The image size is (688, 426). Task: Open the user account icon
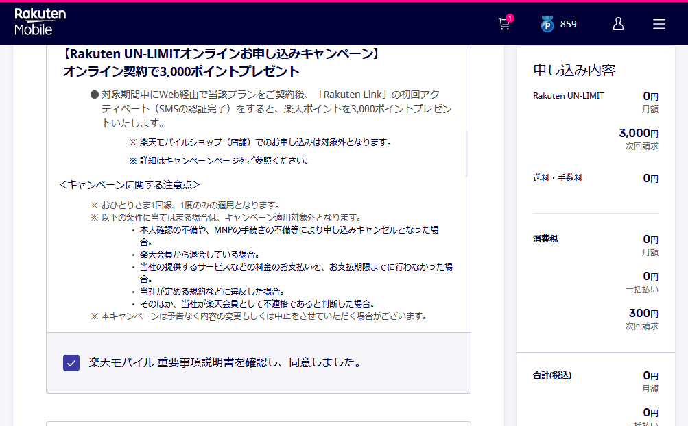click(618, 24)
